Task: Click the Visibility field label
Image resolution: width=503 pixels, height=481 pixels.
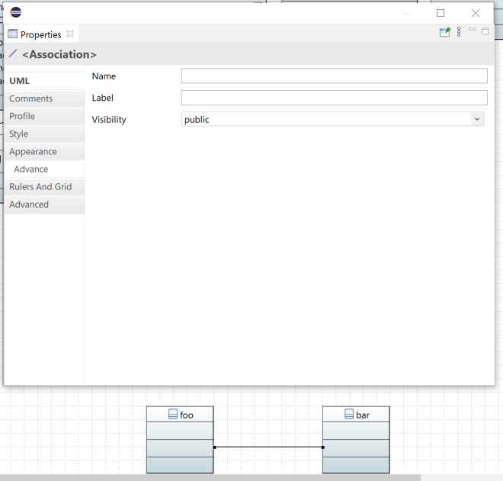Action: [x=109, y=120]
